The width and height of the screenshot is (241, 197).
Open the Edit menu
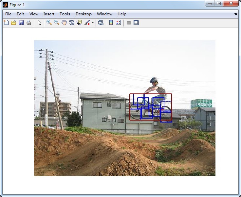(20, 14)
